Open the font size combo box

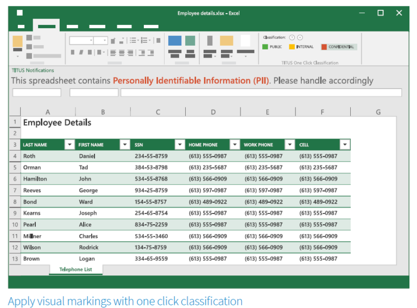pyautogui.click(x=101, y=40)
